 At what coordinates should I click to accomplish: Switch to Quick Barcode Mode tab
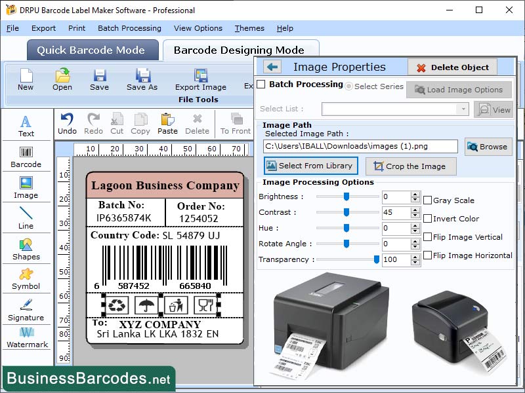tap(92, 50)
